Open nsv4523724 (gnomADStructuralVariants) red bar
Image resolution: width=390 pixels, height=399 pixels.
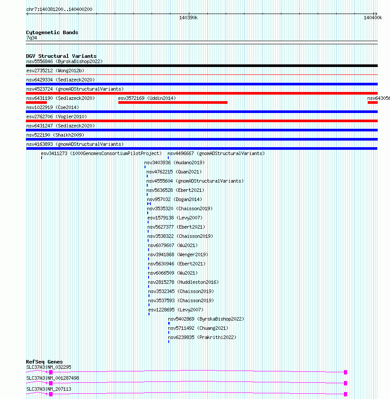(202, 93)
